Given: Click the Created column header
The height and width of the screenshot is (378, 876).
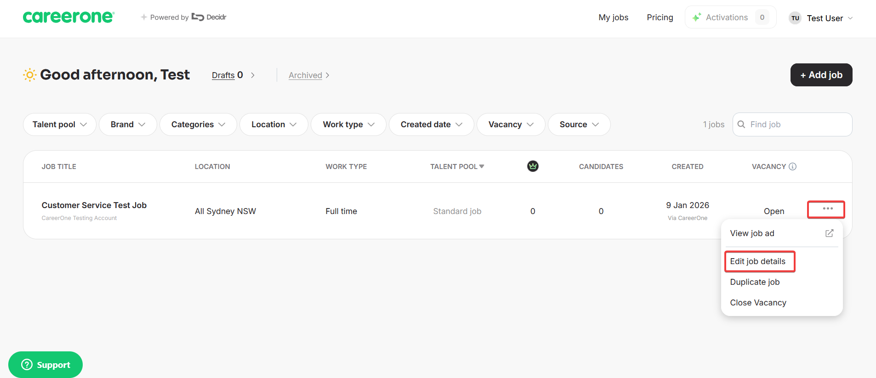Looking at the screenshot, I should coord(687,167).
